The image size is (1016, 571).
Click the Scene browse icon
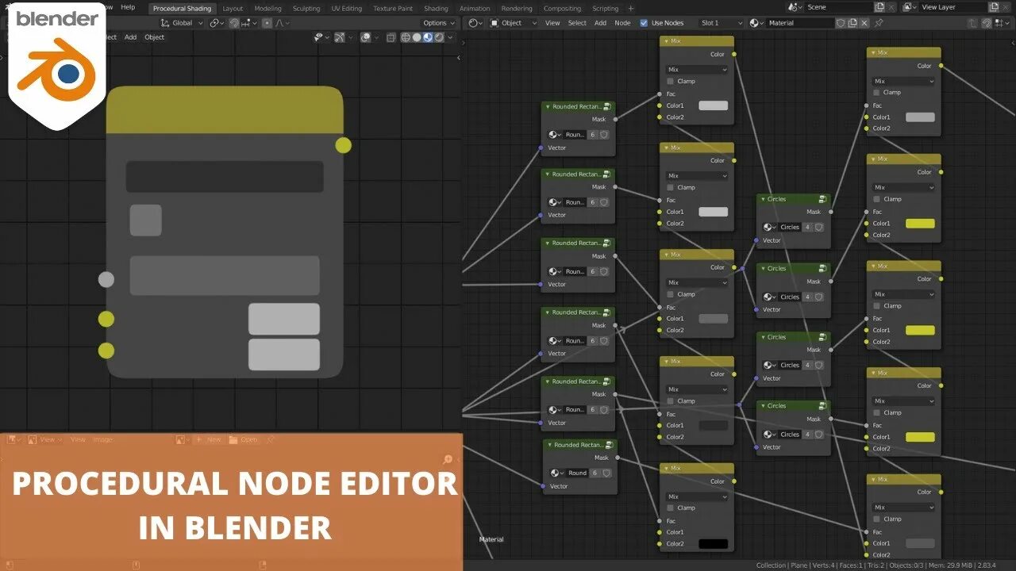point(794,7)
